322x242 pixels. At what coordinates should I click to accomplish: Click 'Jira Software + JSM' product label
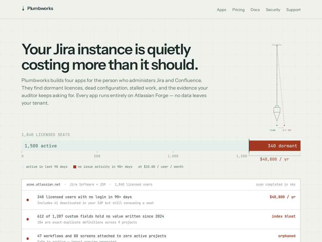coord(87,184)
